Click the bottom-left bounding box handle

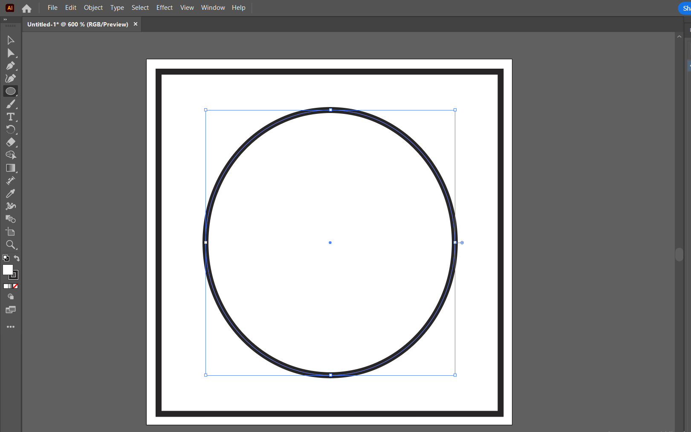pyautogui.click(x=206, y=375)
